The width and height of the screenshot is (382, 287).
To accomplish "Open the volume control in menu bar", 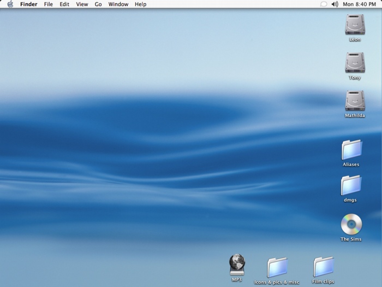I will click(x=335, y=4).
